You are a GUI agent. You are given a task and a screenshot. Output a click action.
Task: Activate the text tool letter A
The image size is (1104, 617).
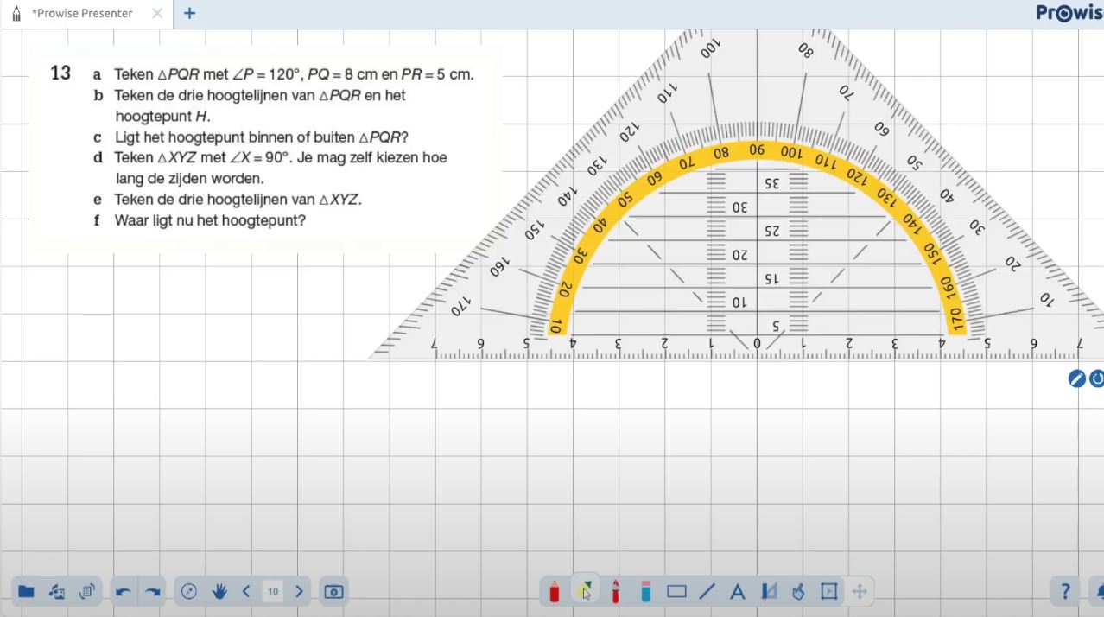click(x=737, y=592)
